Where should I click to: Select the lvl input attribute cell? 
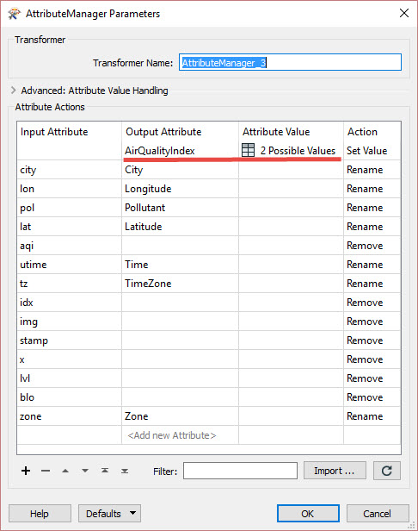click(x=70, y=378)
